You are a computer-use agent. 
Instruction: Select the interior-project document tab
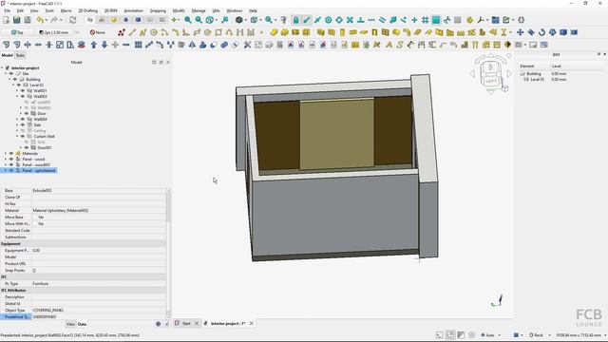(x=228, y=323)
